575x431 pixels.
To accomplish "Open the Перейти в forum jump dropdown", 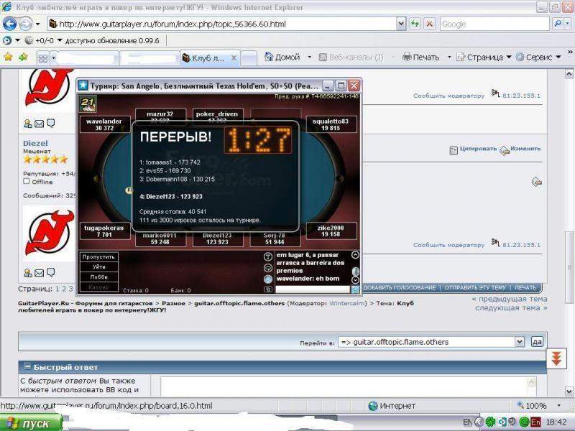I will click(x=431, y=342).
